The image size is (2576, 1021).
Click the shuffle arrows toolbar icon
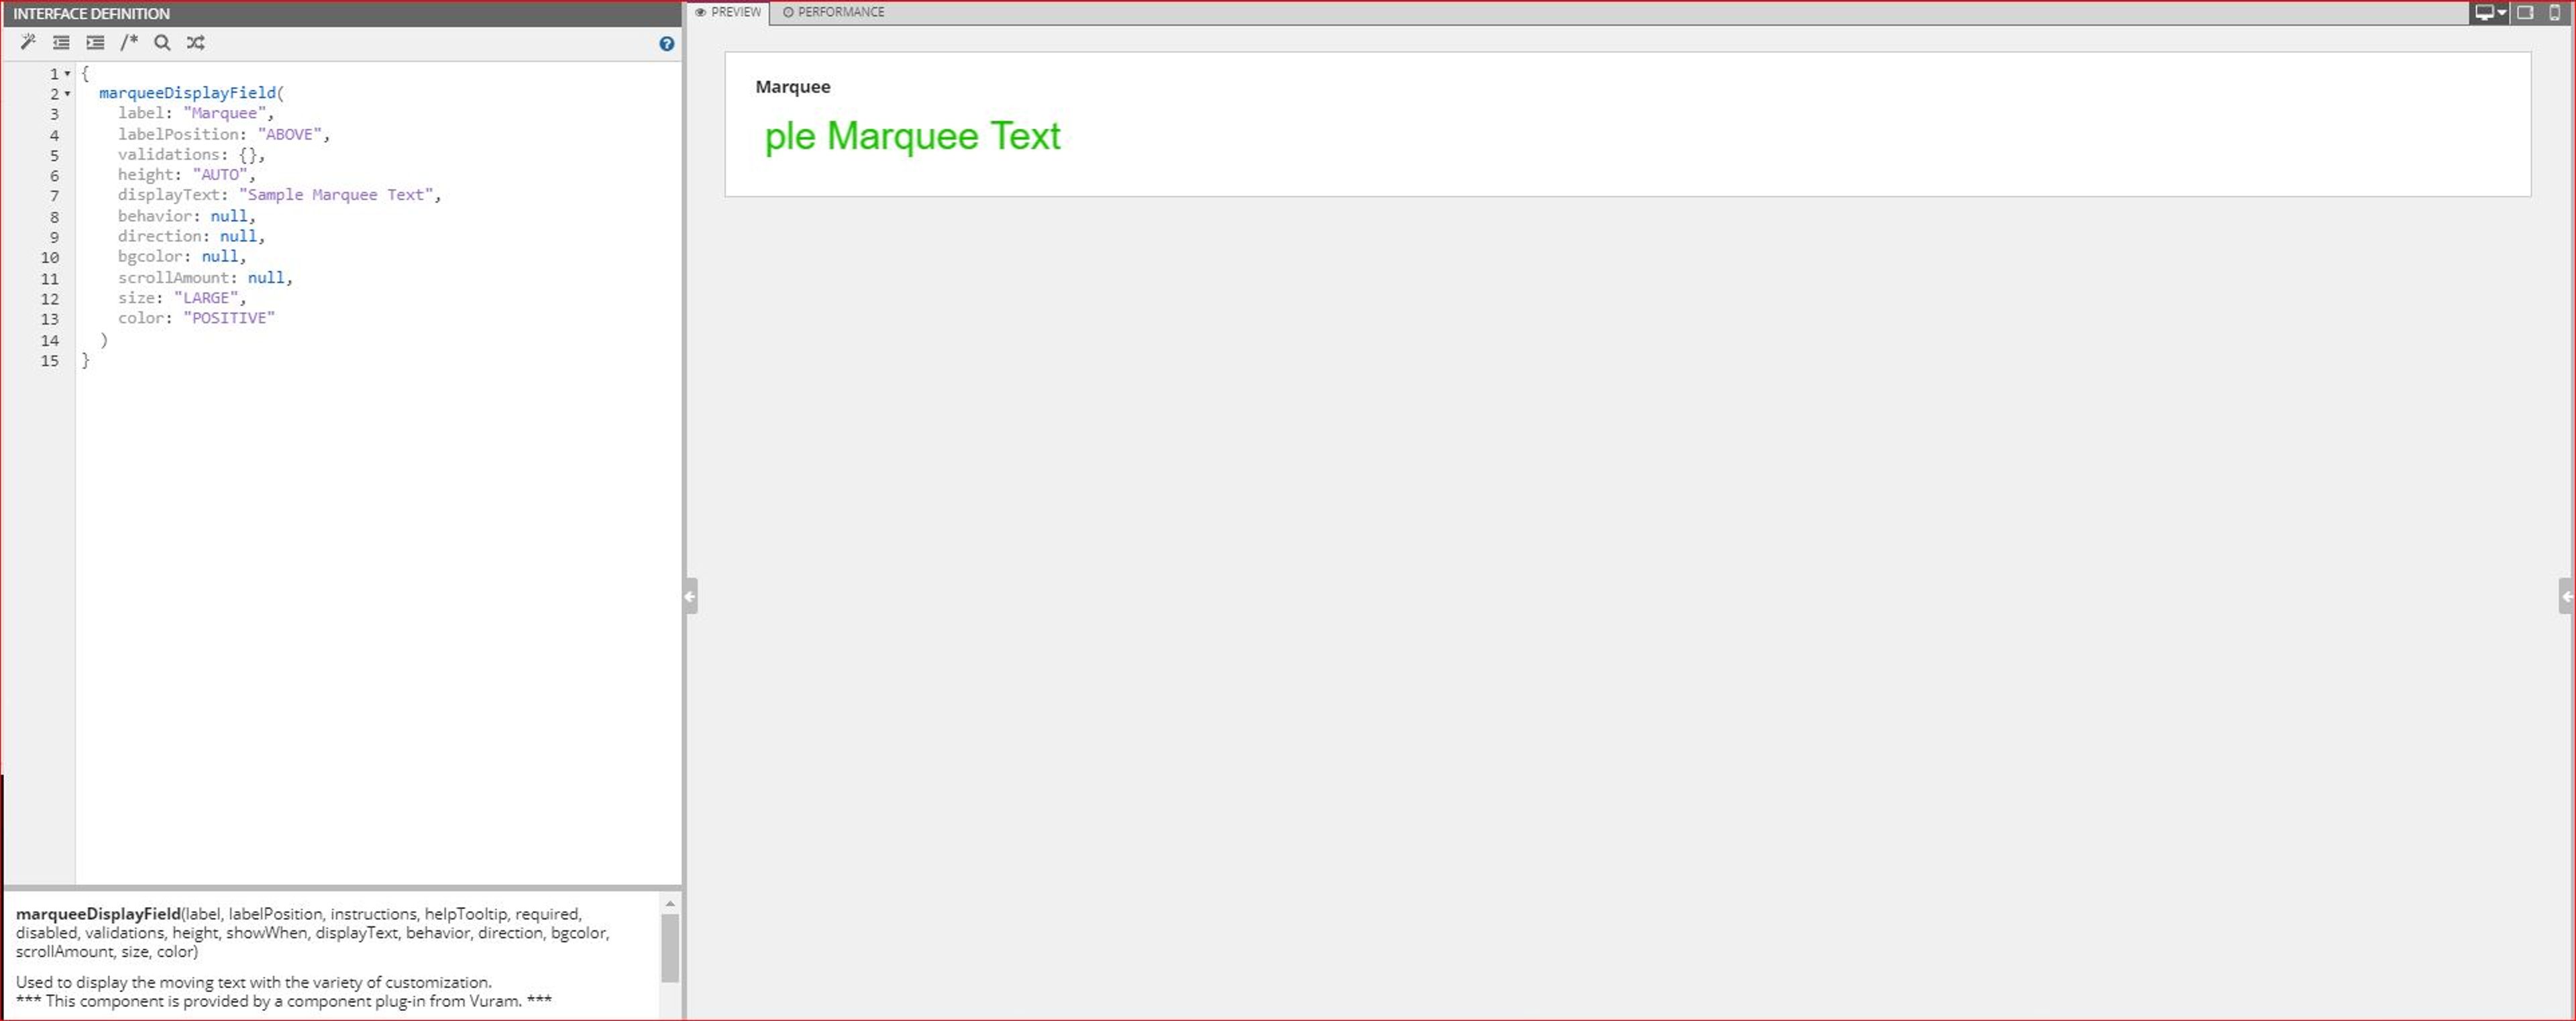(196, 42)
